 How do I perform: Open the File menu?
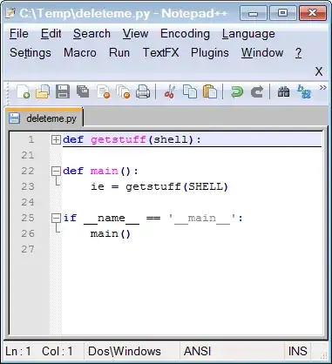pos(19,34)
